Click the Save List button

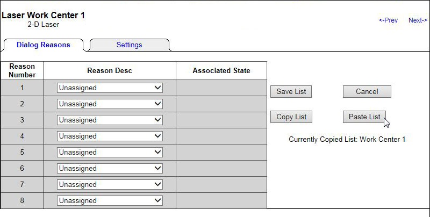pos(291,92)
